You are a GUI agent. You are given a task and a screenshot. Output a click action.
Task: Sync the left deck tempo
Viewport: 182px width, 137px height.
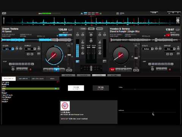pos(62,70)
